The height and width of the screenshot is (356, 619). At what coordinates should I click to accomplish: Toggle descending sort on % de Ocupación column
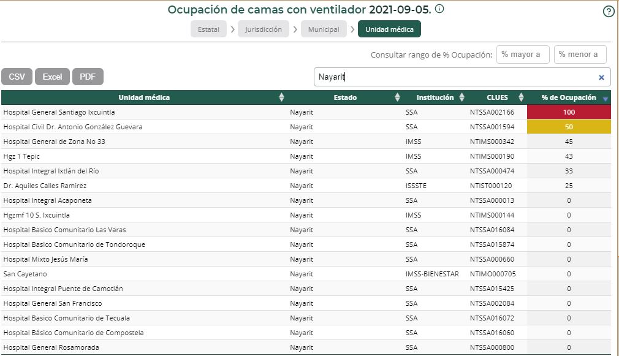(606, 99)
